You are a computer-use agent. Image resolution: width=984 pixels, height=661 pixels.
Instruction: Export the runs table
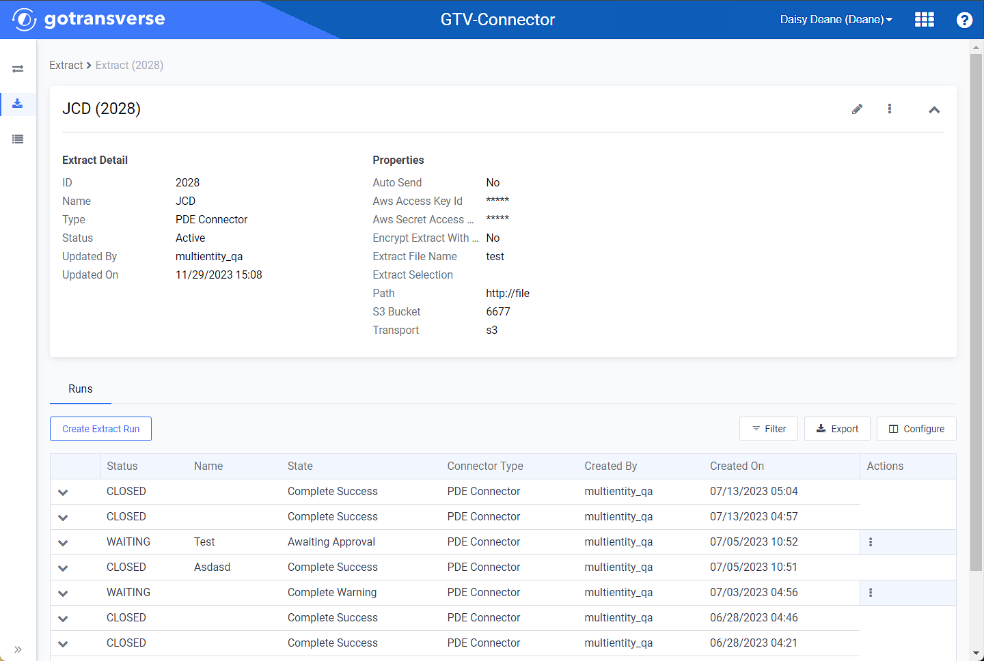[x=837, y=429]
